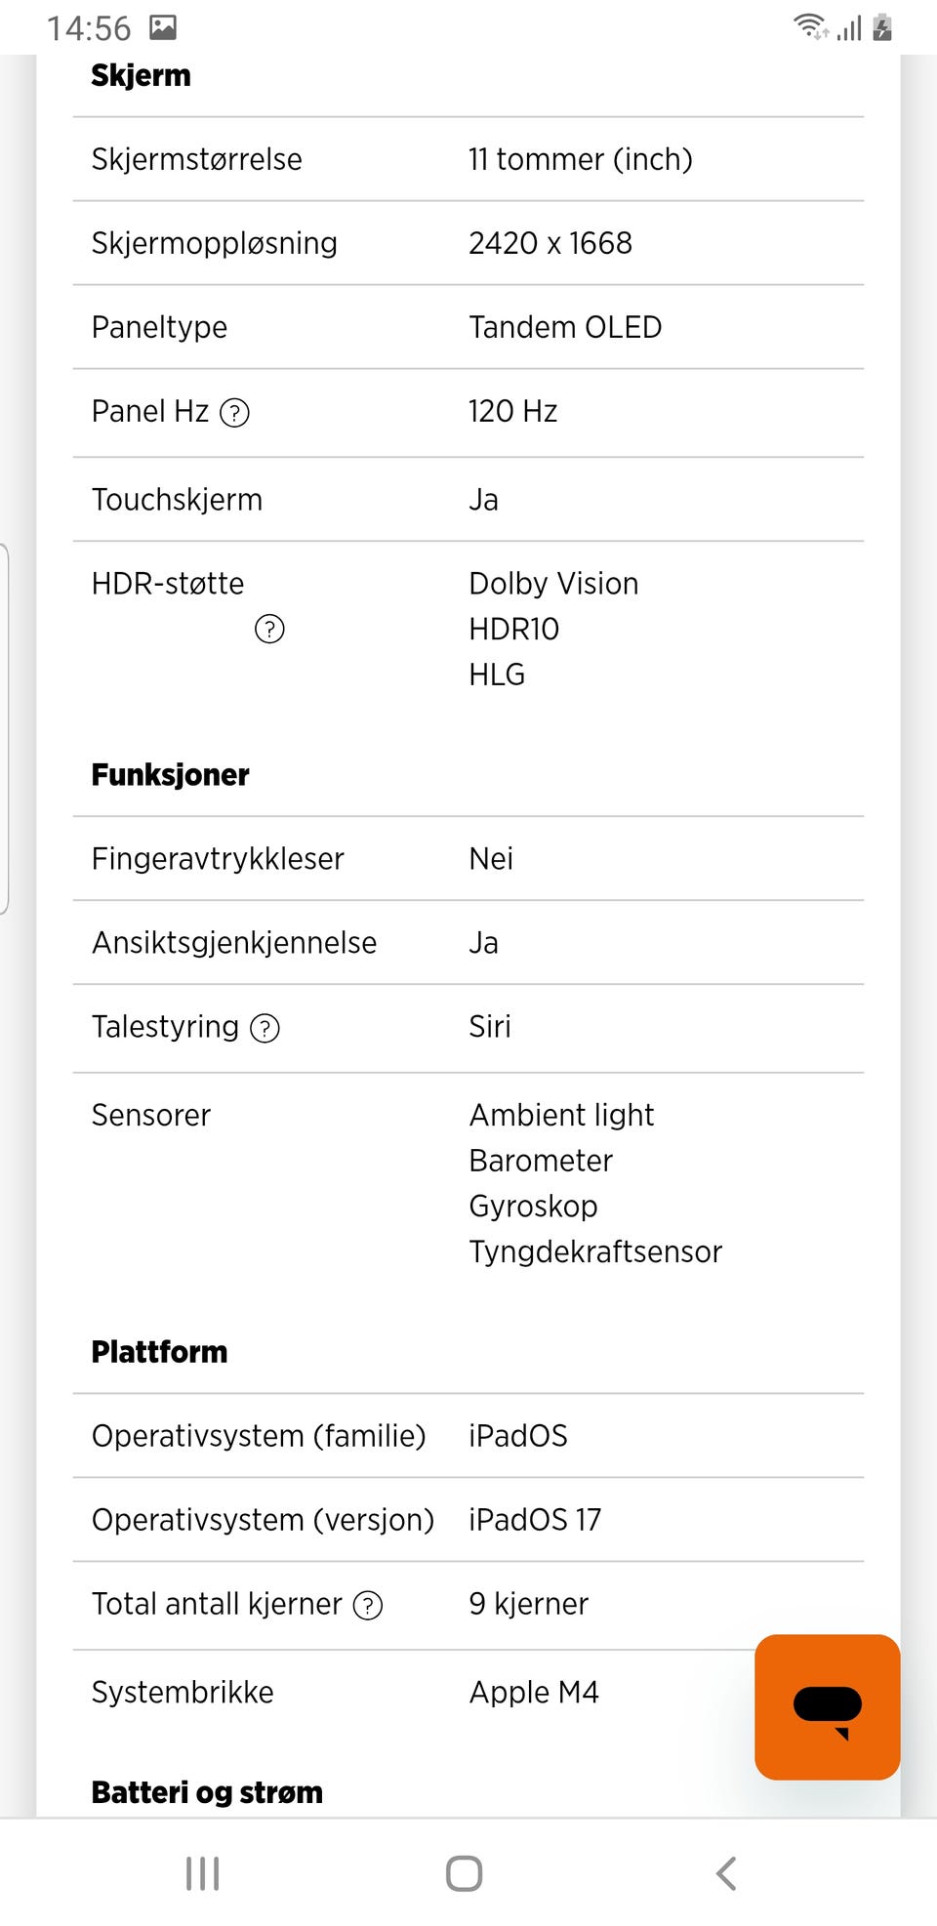Tap the Funksjoner section heading
The image size is (937, 1926).
tap(170, 775)
